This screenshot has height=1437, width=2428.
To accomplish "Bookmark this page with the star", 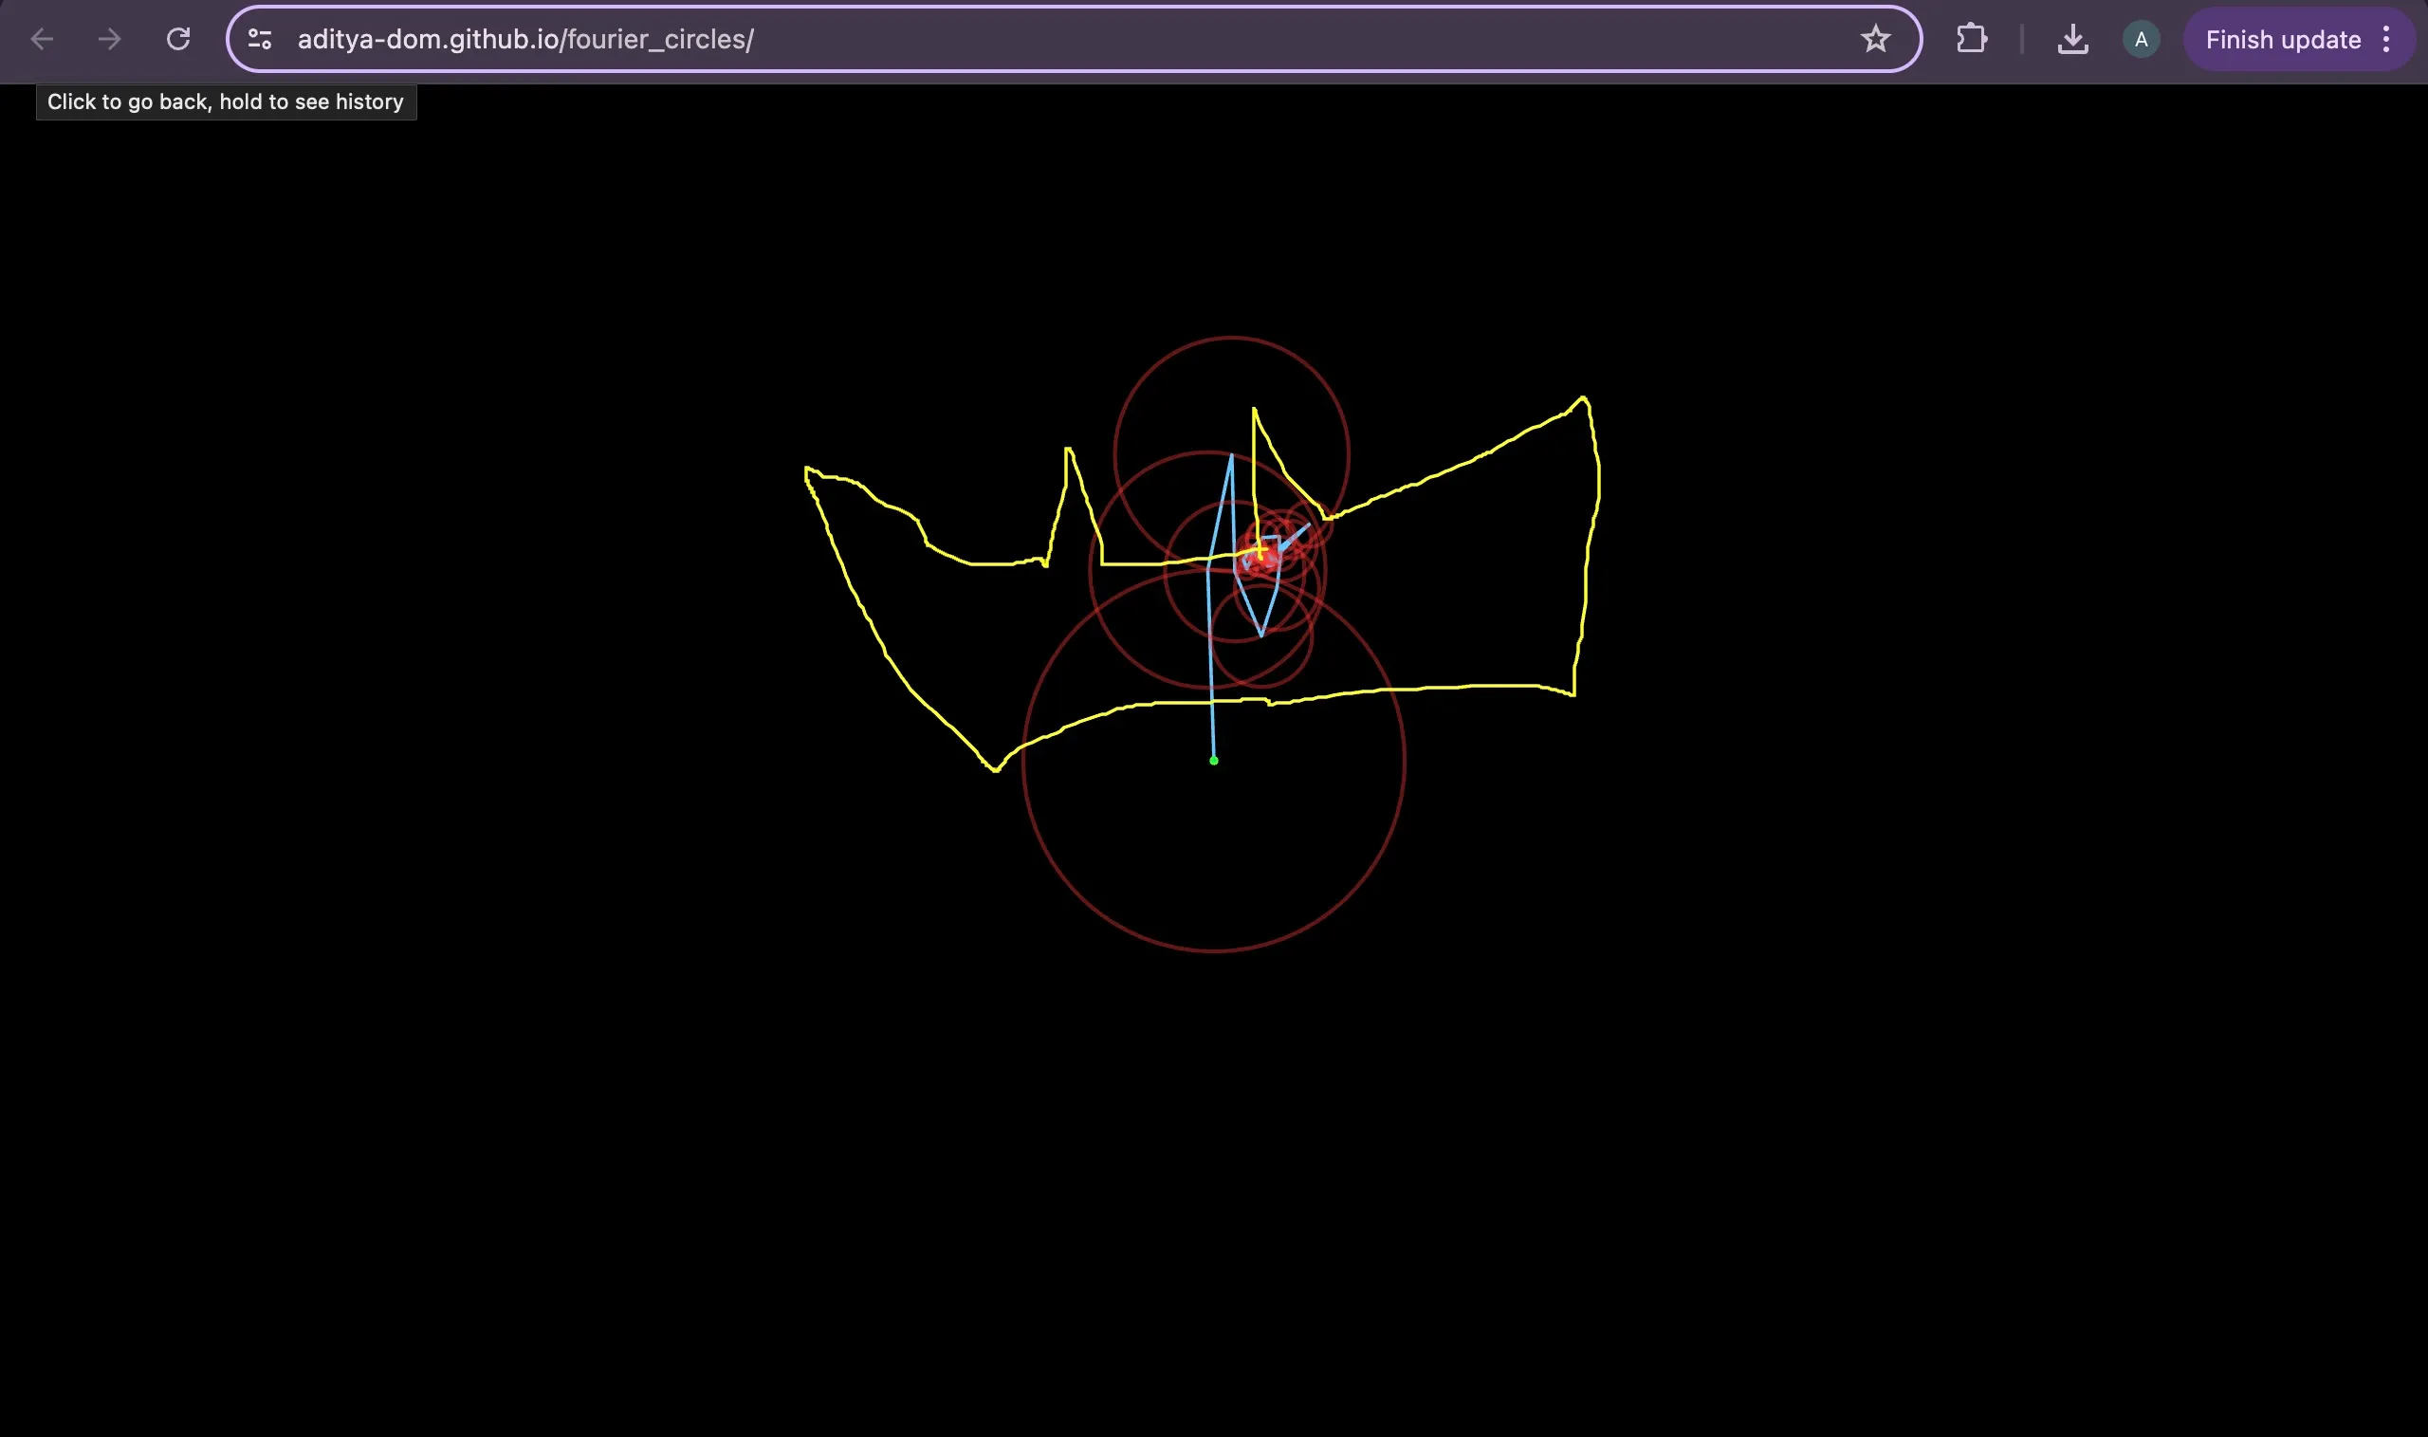I will [x=1875, y=40].
